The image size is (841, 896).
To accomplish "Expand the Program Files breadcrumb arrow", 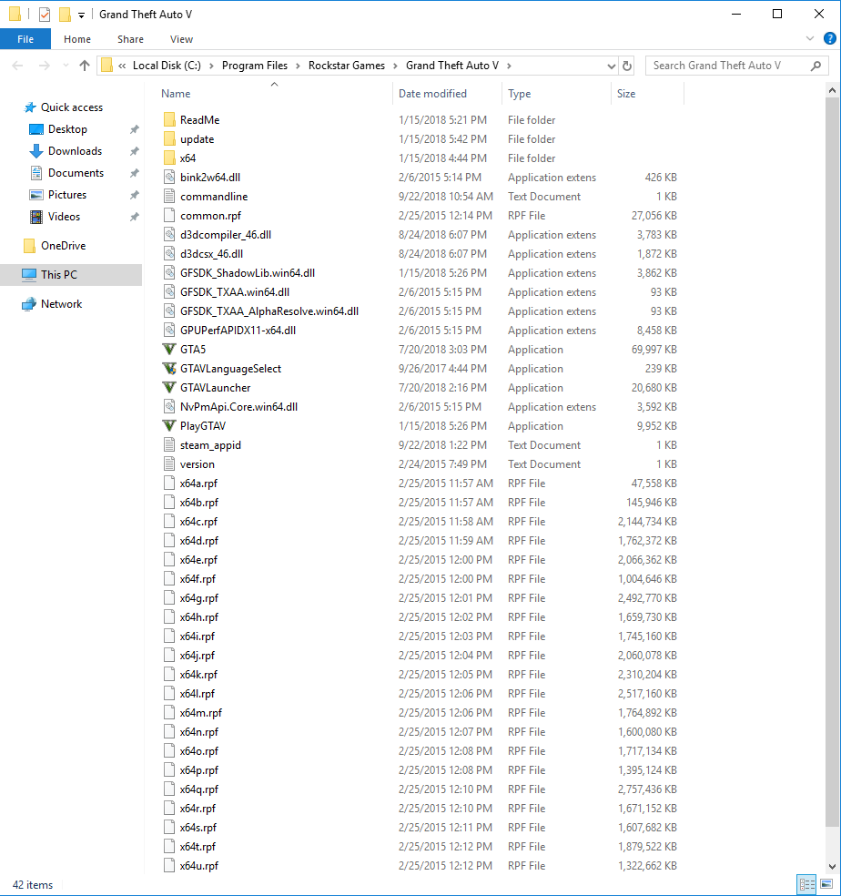I will click(x=298, y=66).
